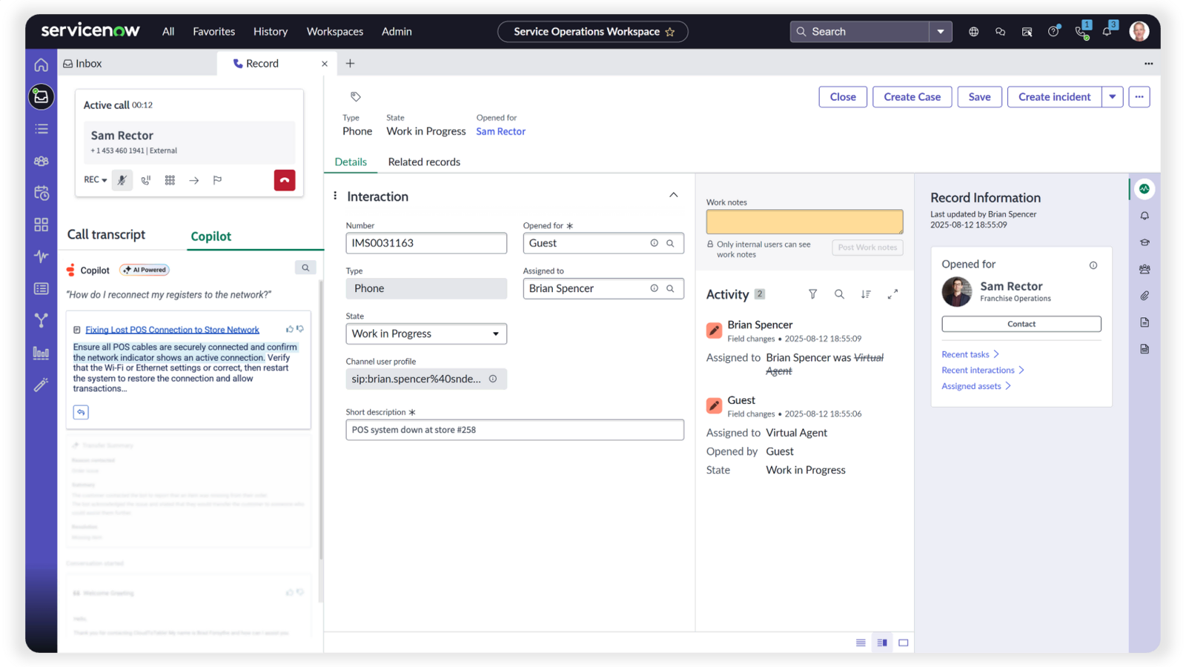This screenshot has height=667, width=1186.
Task: Open the Home icon in left sidebar
Action: point(42,64)
